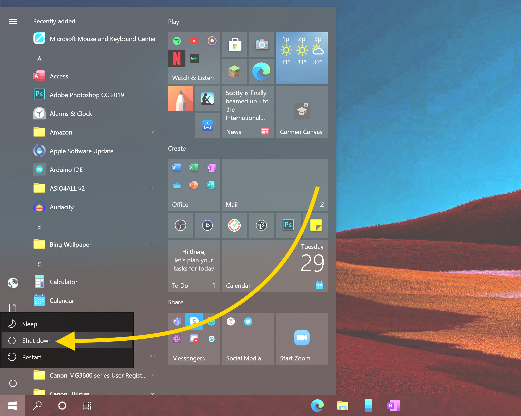Open Spotify in Watch & Listen tile

point(177,41)
